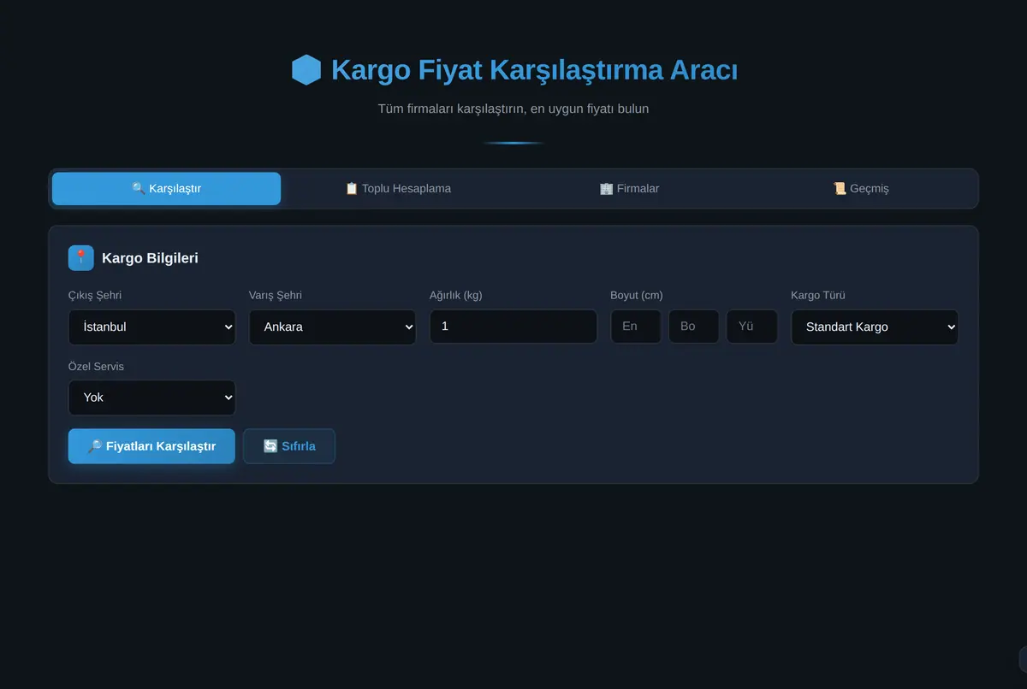Focus the Ağırlık (kg) input field

pyautogui.click(x=513, y=327)
